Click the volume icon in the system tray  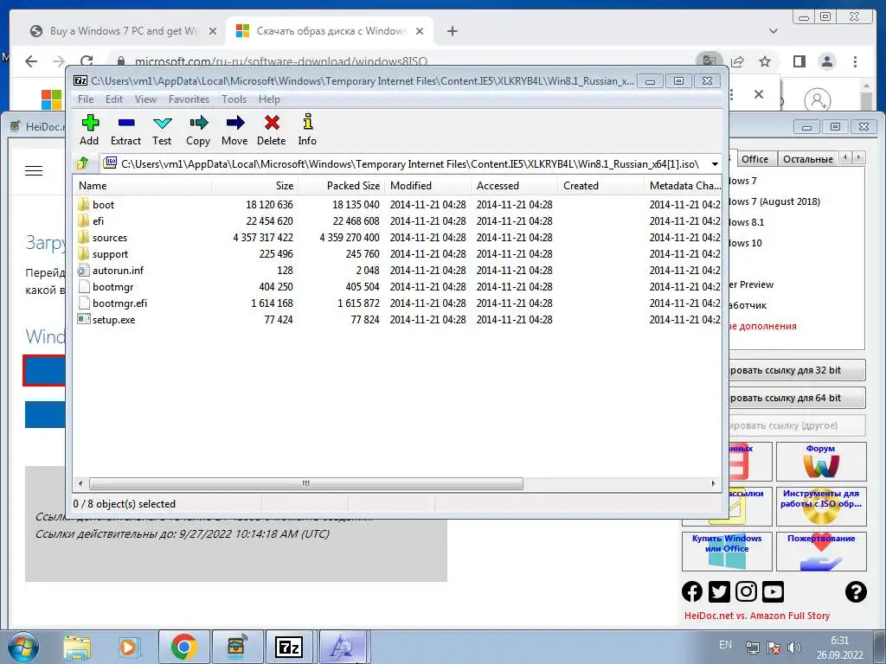(794, 647)
